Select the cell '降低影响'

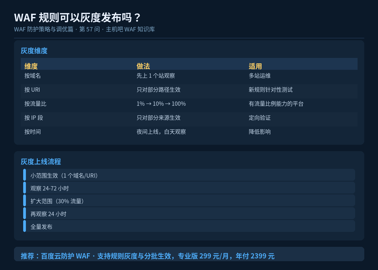pyautogui.click(x=260, y=132)
